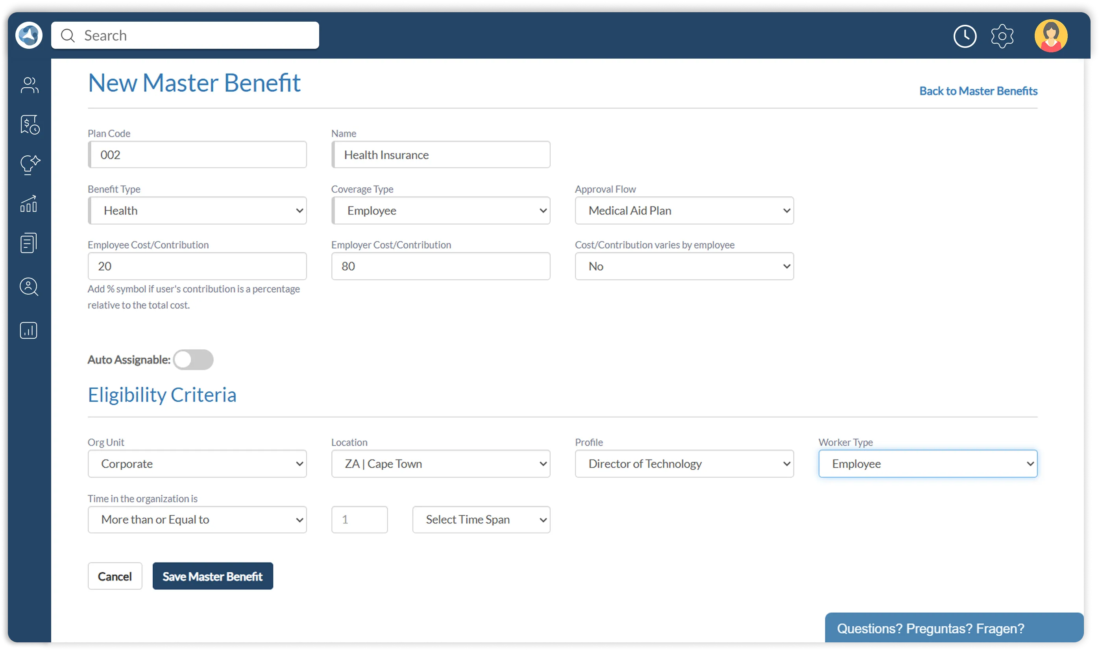Open the Reports bar-chart sidebar icon
1100x651 pixels.
click(28, 330)
